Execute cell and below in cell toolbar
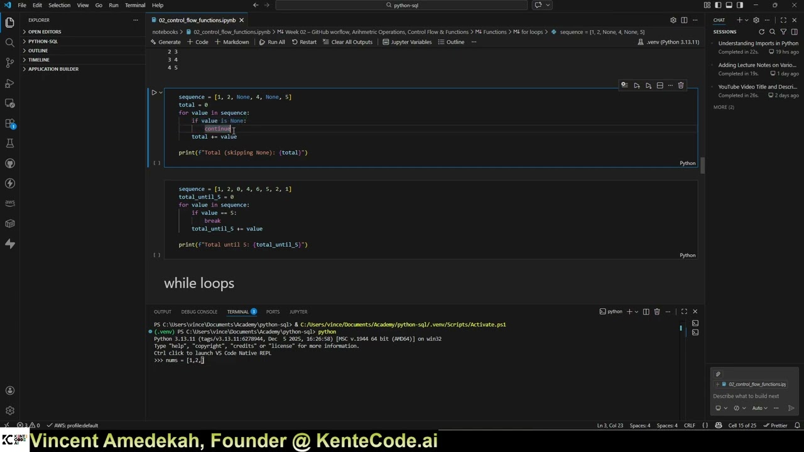This screenshot has width=804, height=452. click(x=648, y=85)
